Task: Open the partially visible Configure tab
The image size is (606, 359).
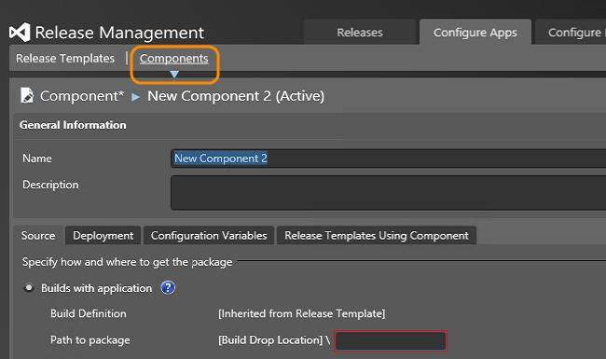Action: 571,33
